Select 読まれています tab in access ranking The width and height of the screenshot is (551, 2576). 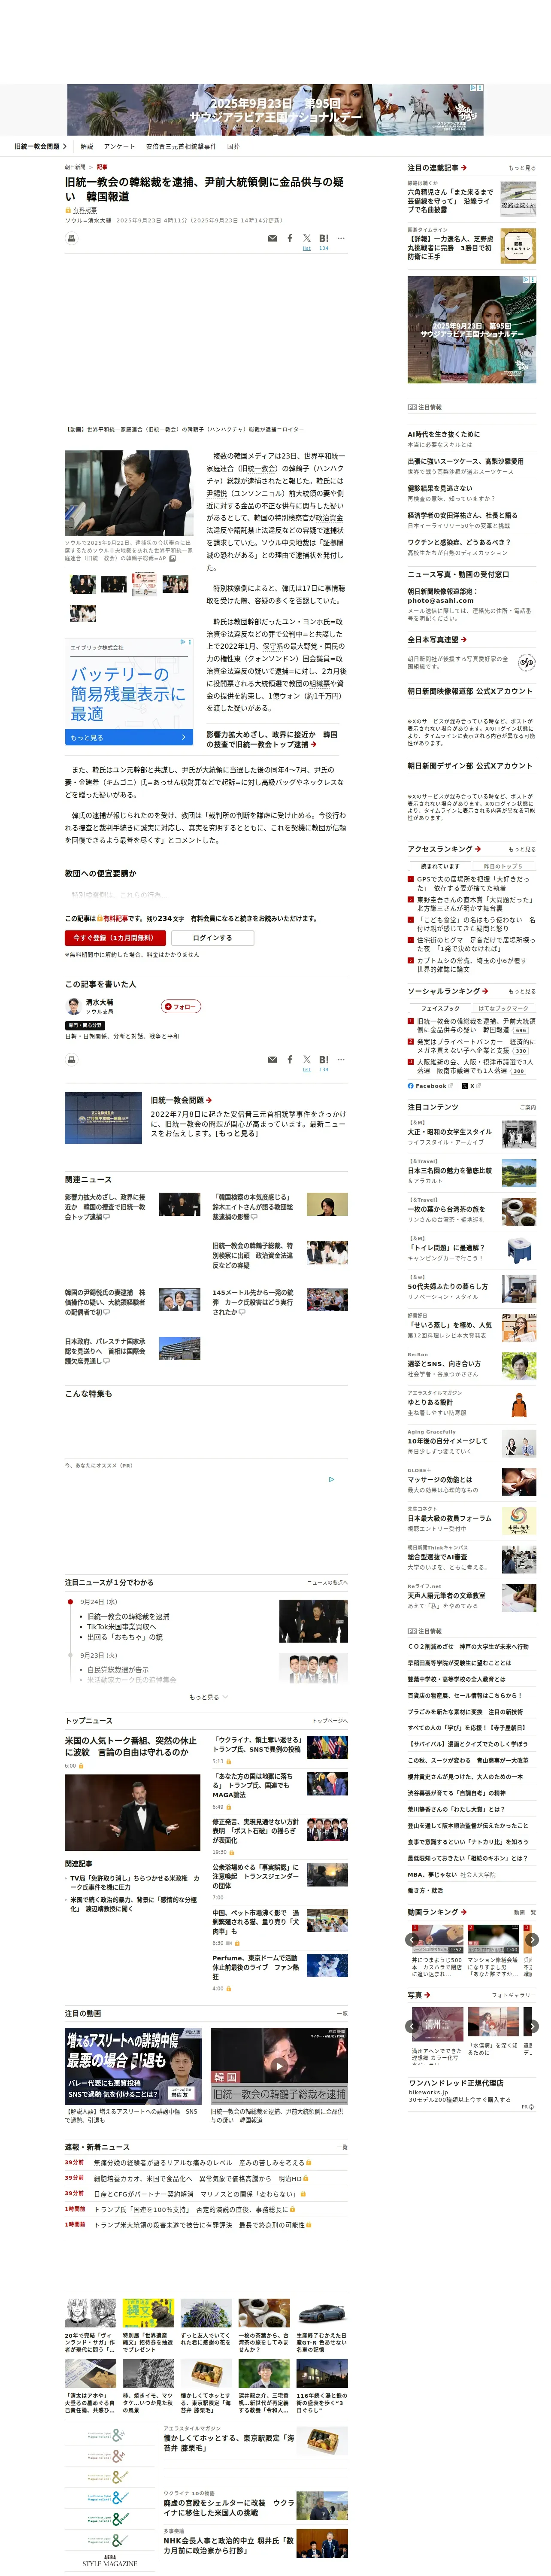click(440, 866)
